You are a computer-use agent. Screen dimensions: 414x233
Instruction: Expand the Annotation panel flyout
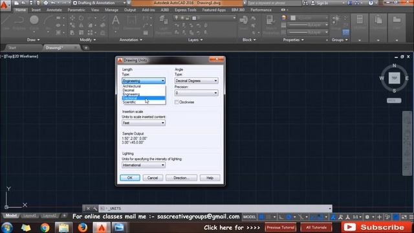(131, 40)
